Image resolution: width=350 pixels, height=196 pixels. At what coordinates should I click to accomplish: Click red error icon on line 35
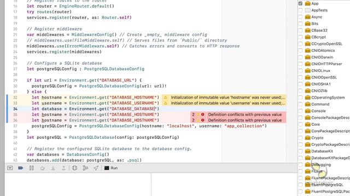pos(203,114)
